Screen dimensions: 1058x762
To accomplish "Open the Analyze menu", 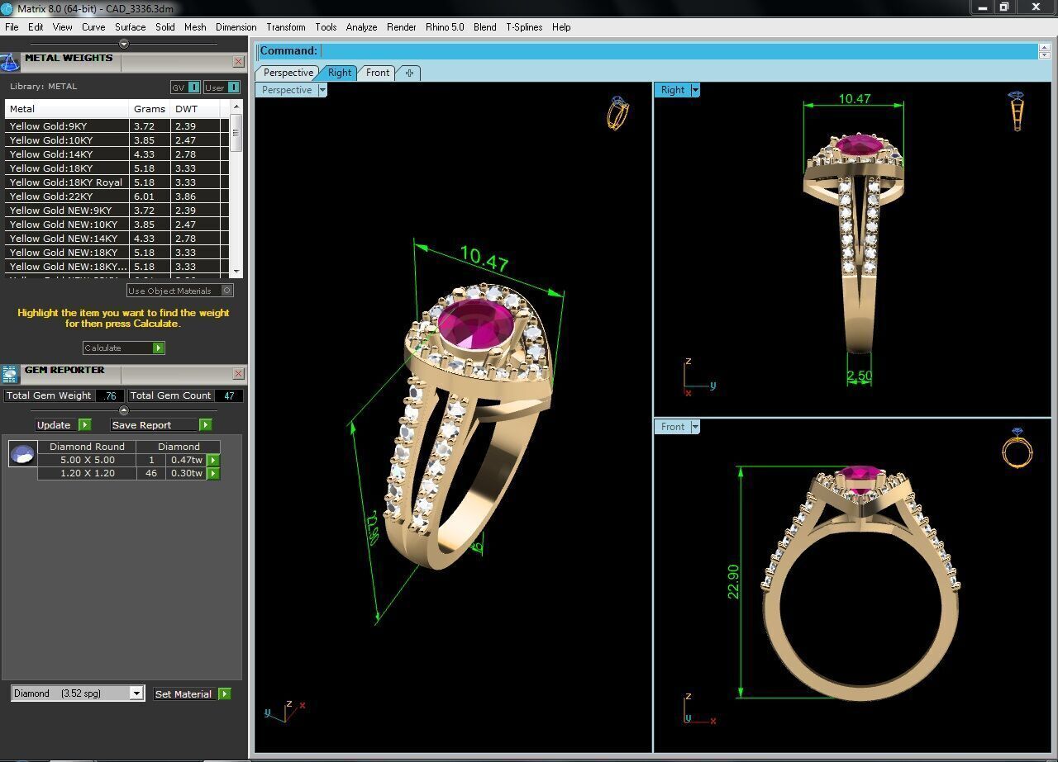I will point(361,27).
